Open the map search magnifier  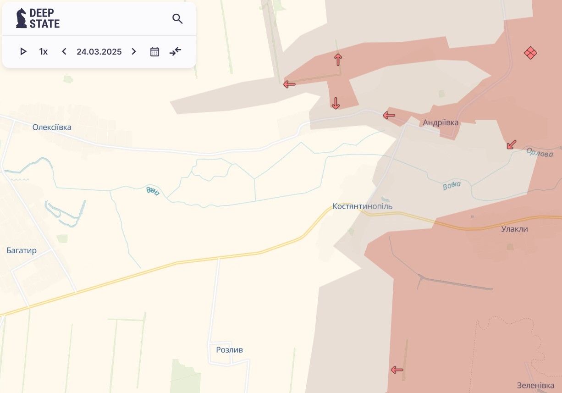177,19
